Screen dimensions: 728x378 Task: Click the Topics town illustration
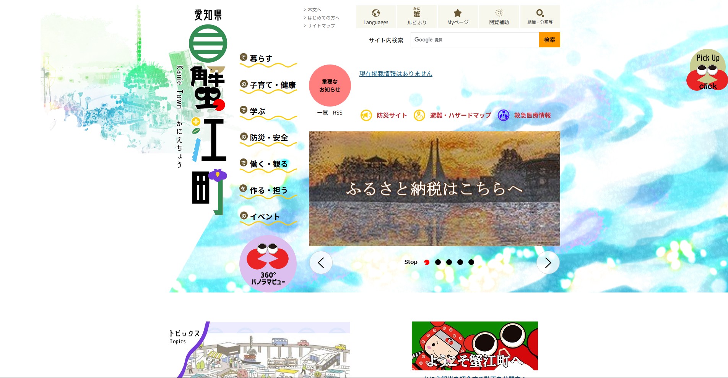click(260, 350)
